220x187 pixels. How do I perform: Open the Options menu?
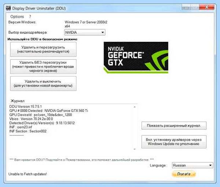(x=17, y=16)
